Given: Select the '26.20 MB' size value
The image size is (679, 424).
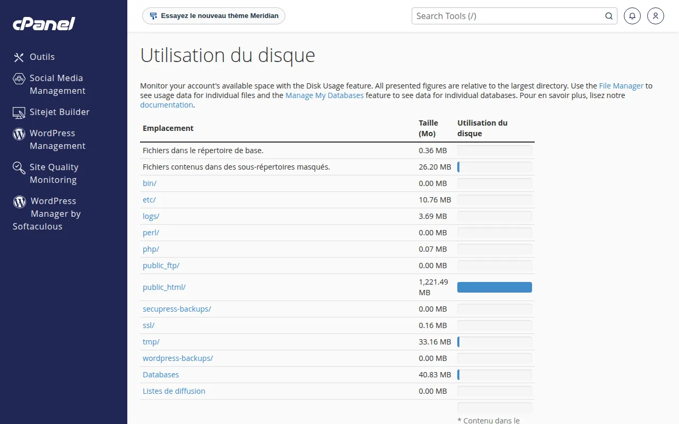Looking at the screenshot, I should 435,167.
